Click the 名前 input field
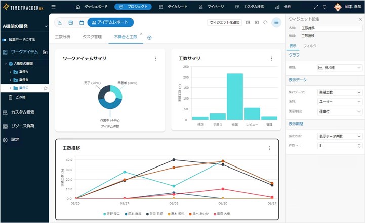Viewport: 365px width, 223px height. click(331, 28)
